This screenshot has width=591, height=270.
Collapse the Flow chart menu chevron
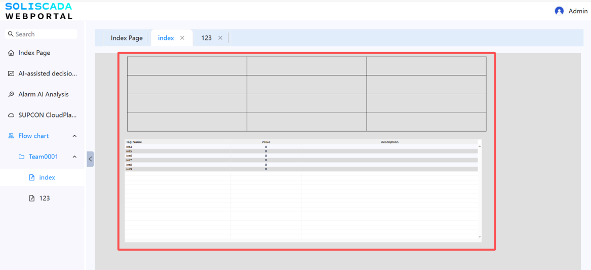pyautogui.click(x=74, y=136)
